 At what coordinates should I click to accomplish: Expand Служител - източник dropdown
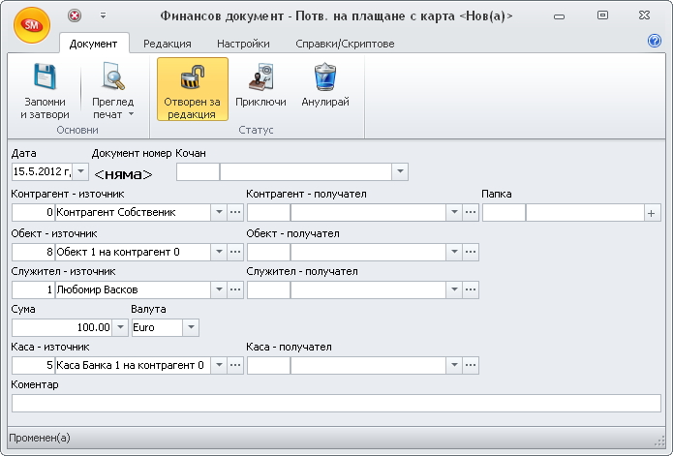[x=219, y=289]
